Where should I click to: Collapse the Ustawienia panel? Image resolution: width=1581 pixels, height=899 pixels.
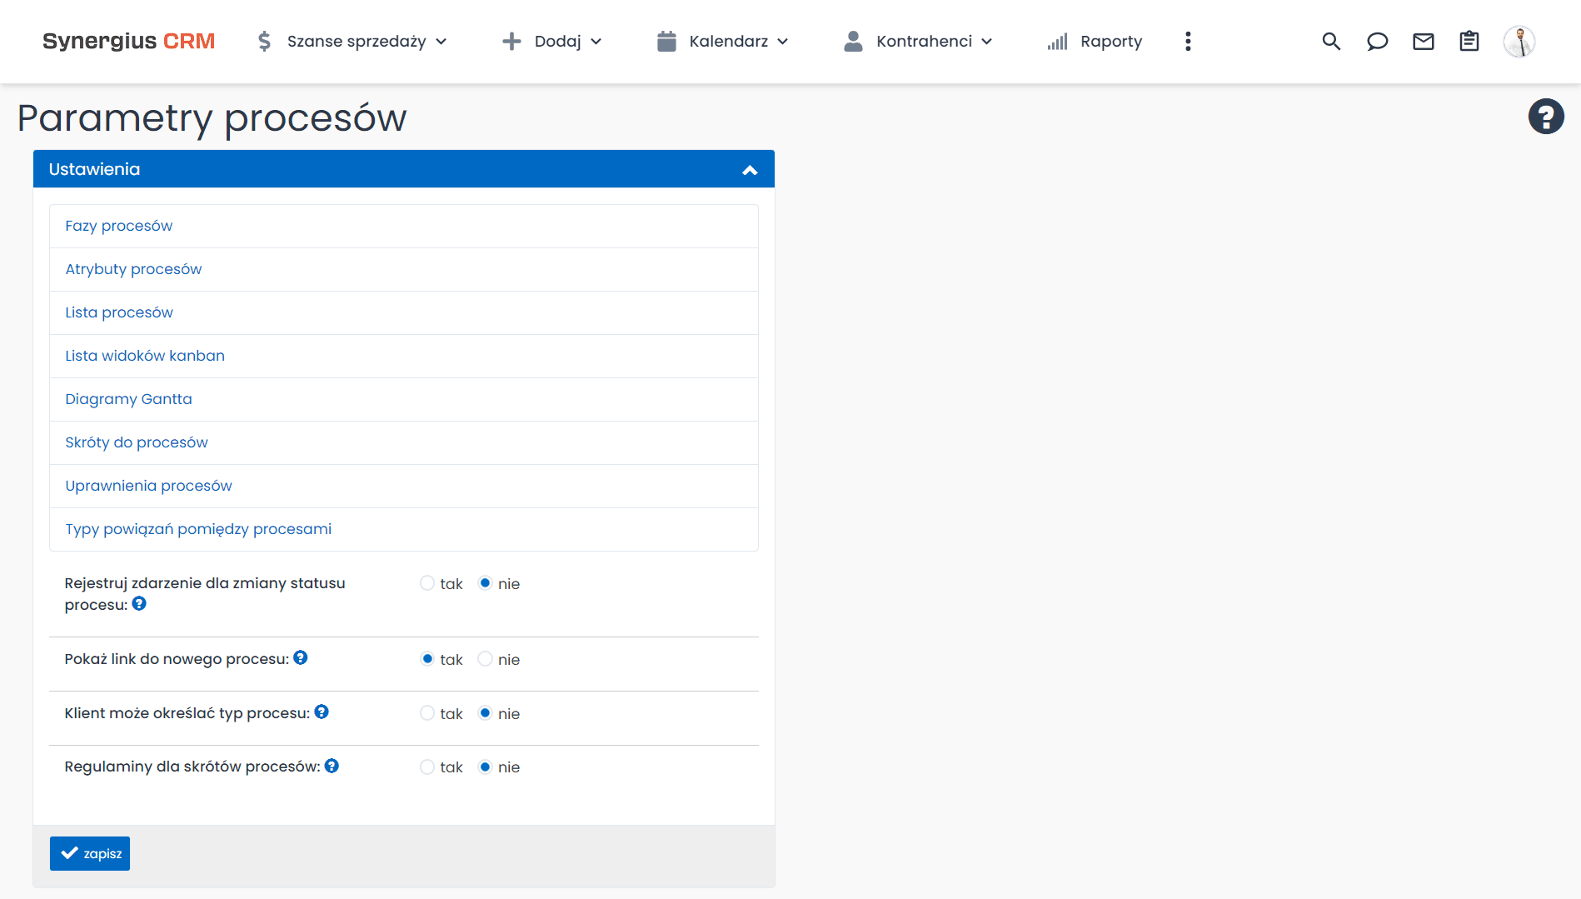click(x=749, y=169)
